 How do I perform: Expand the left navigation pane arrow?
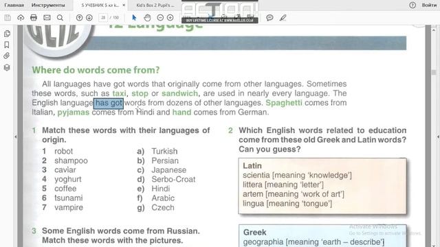point(15,137)
